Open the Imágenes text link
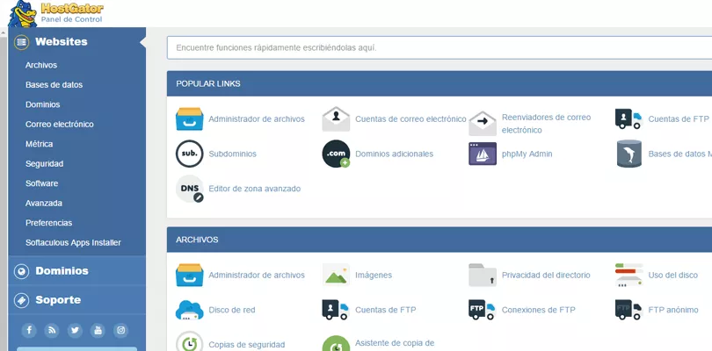Image resolution: width=712 pixels, height=351 pixels. pos(374,275)
